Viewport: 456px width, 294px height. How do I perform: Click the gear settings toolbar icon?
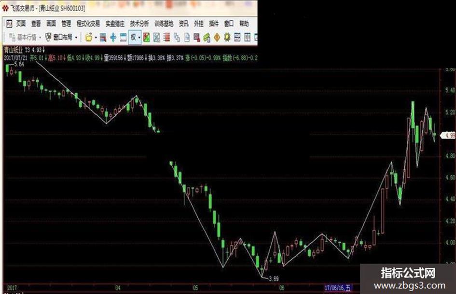227,37
